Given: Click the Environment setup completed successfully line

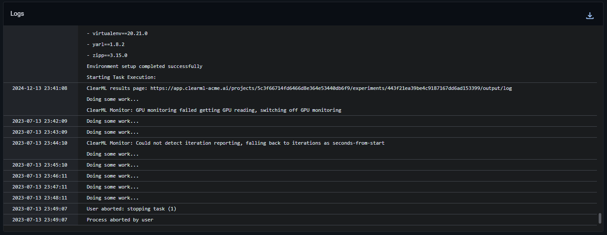Looking at the screenshot, I should point(144,66).
